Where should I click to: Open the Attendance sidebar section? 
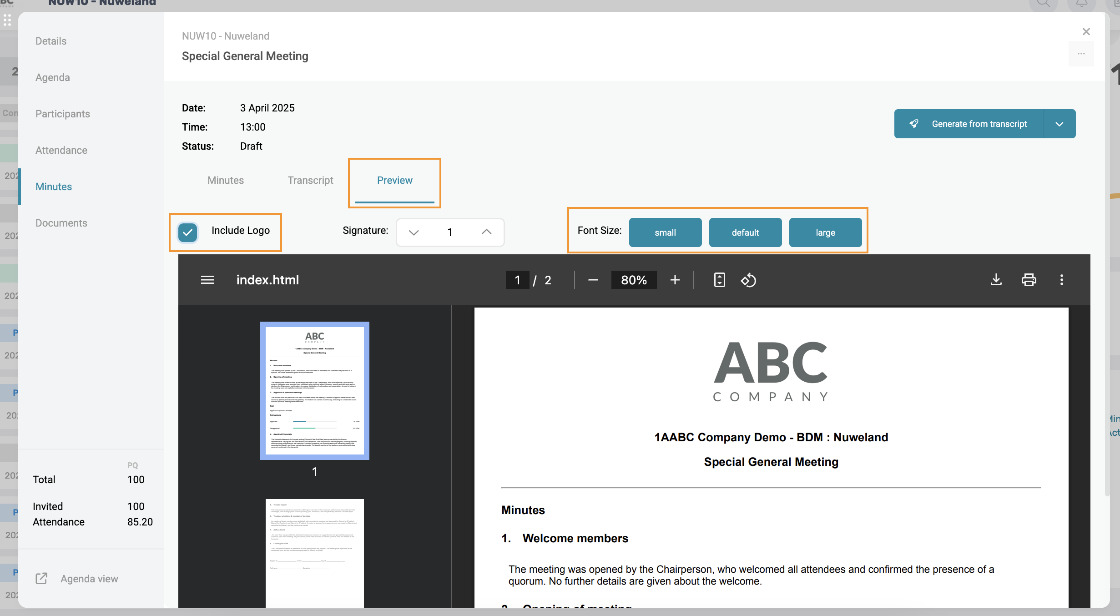[x=61, y=150]
